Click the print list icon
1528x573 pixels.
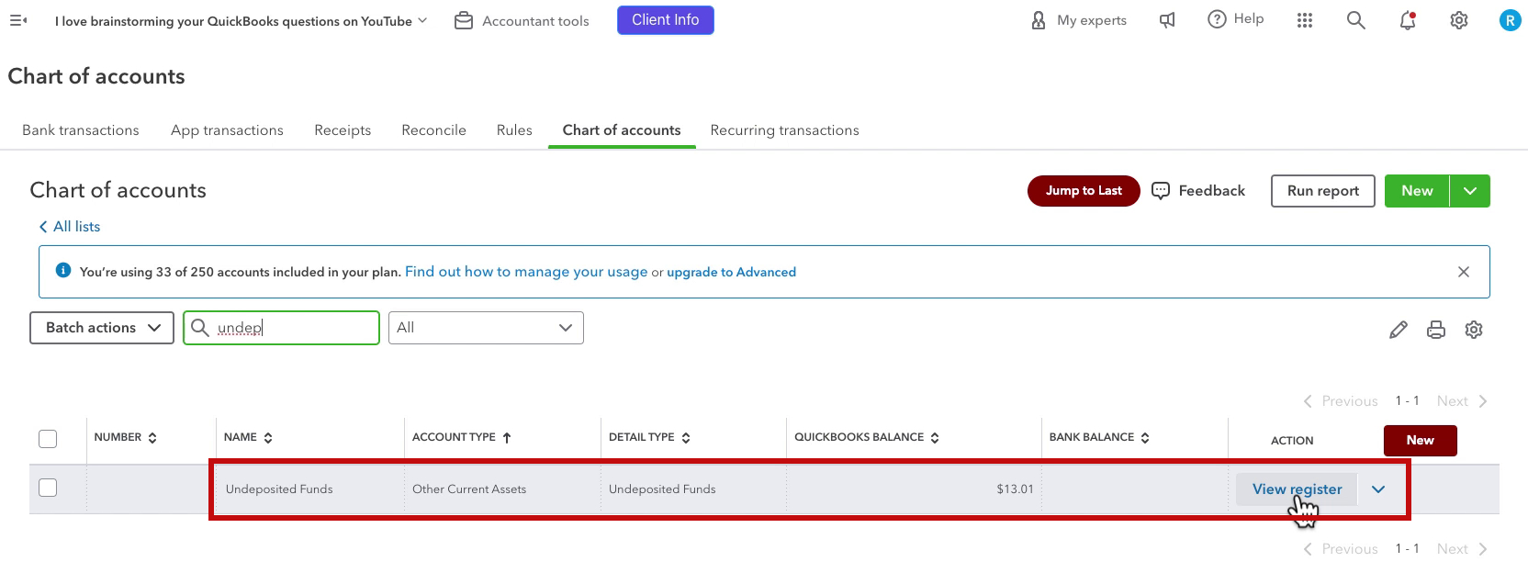coord(1436,330)
